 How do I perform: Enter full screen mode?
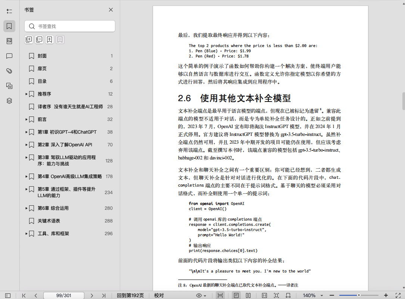(x=398, y=295)
